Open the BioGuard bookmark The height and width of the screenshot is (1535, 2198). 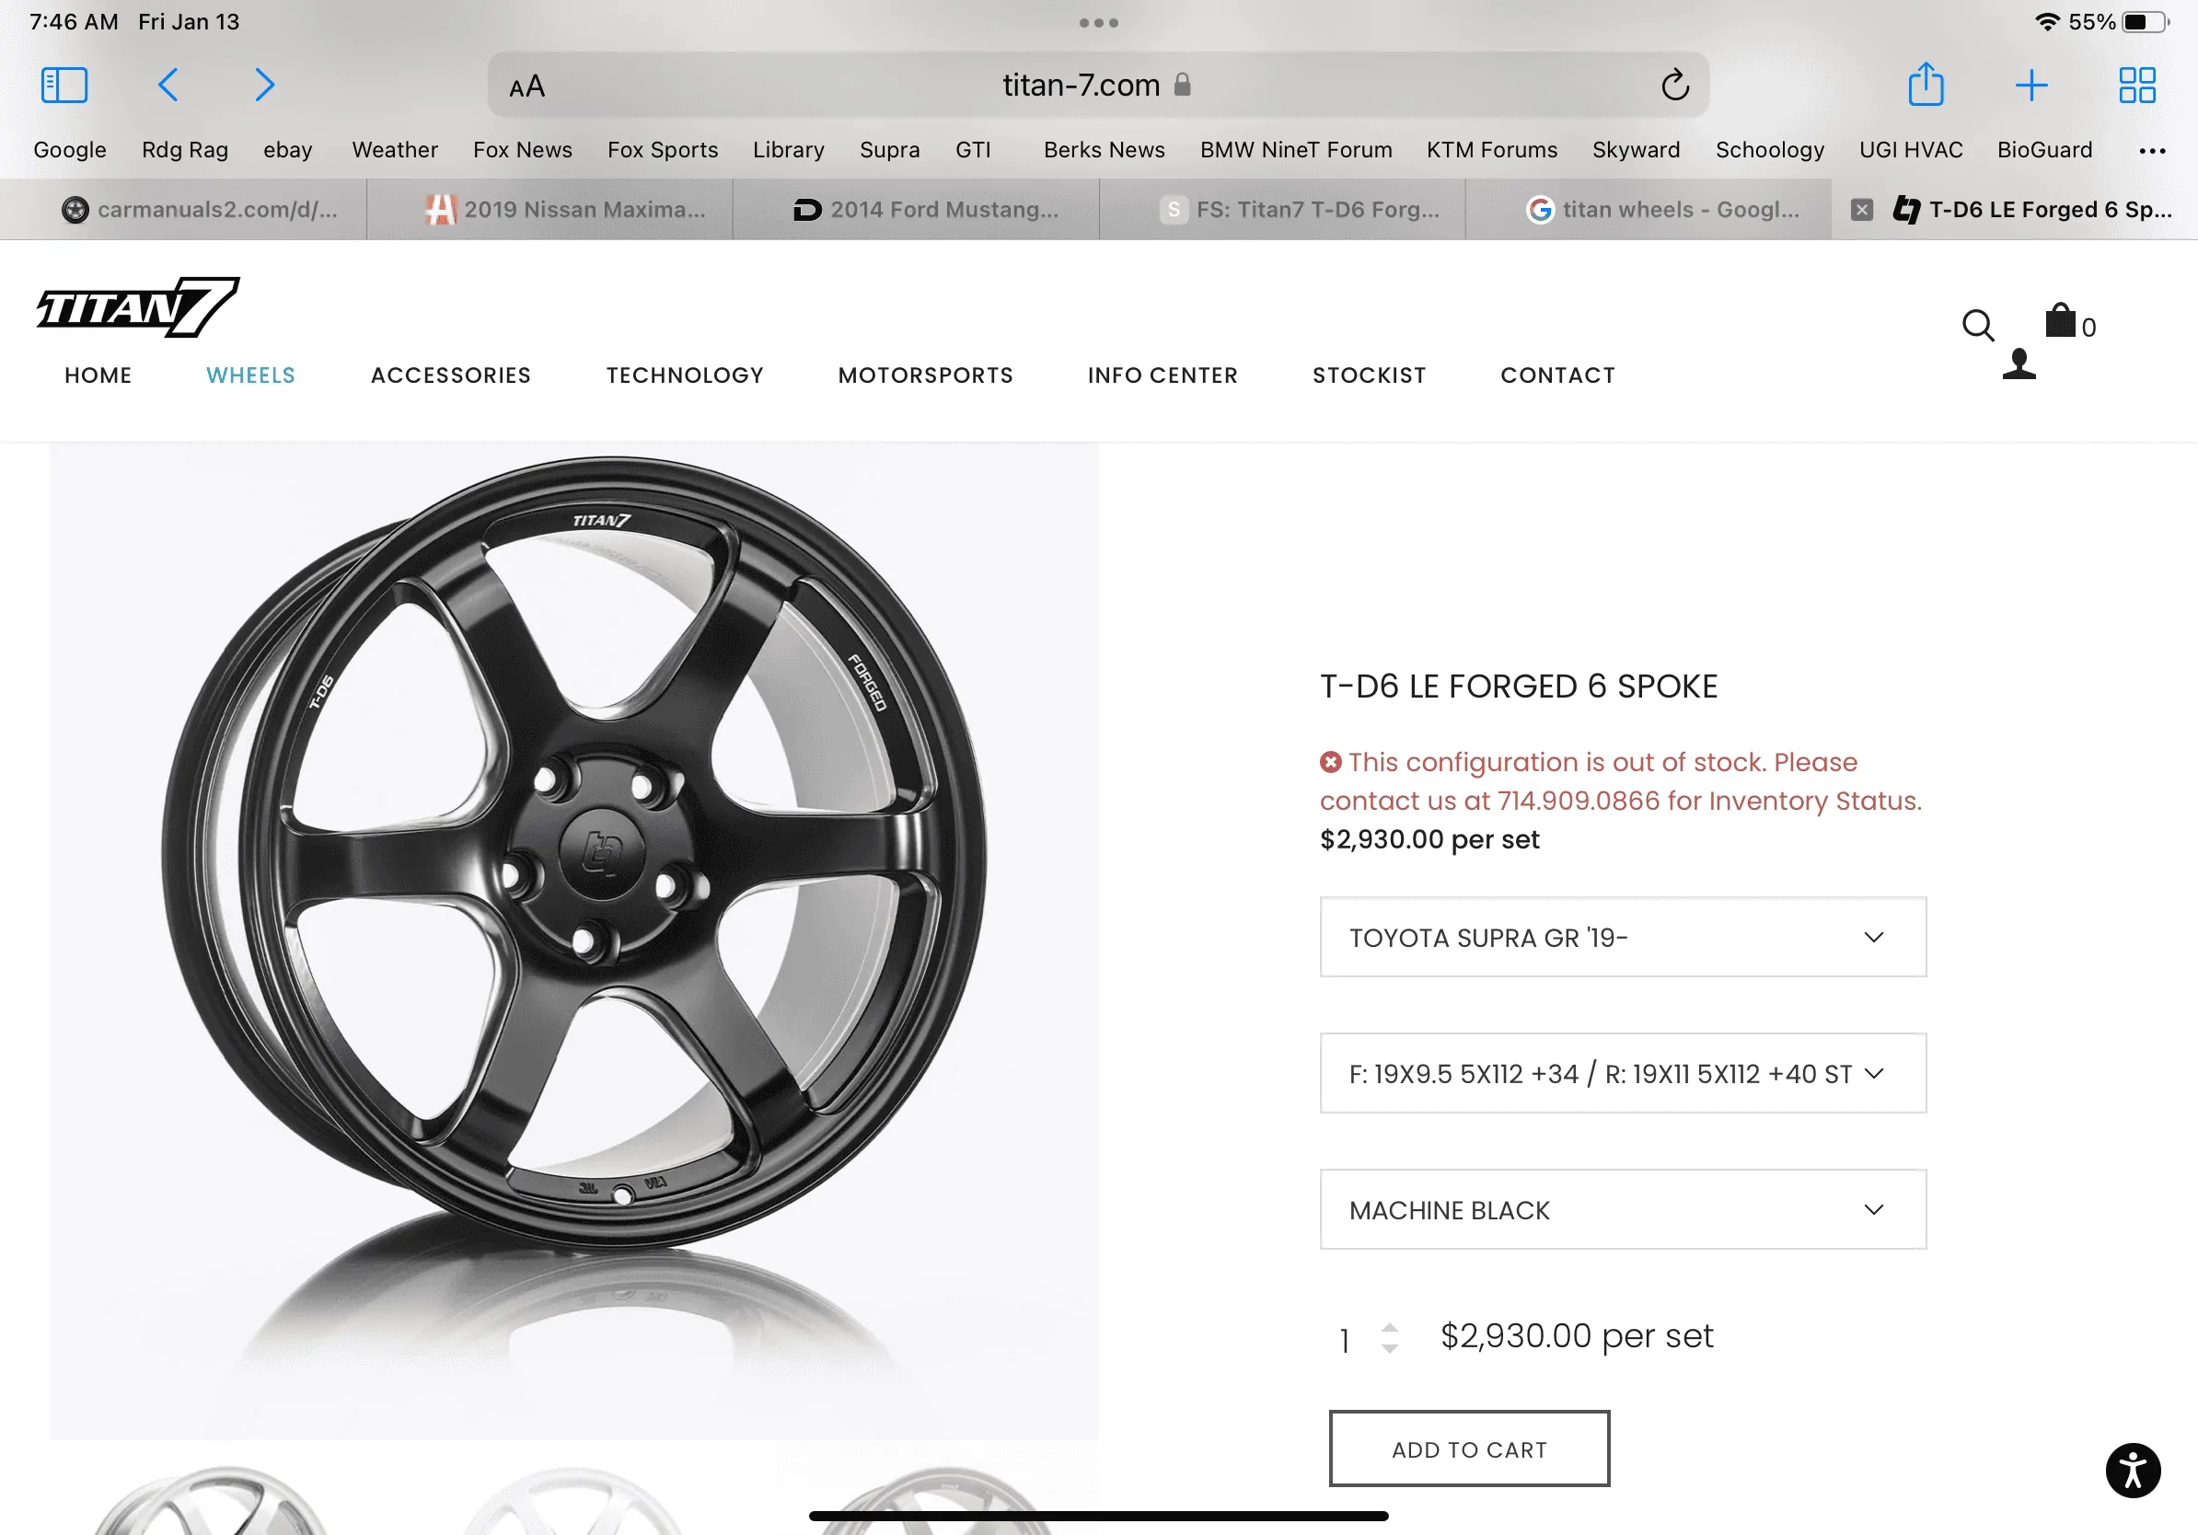2044,150
